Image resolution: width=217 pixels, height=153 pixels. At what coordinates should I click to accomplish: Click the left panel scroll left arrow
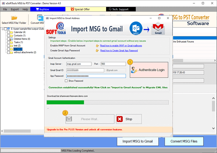(2, 131)
